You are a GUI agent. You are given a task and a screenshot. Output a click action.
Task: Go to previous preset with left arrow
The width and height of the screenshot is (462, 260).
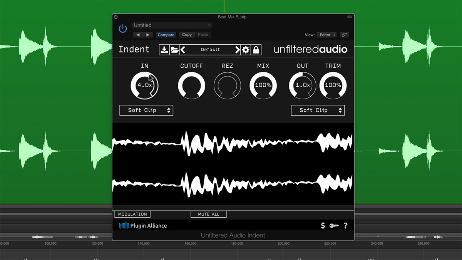[x=138, y=35]
